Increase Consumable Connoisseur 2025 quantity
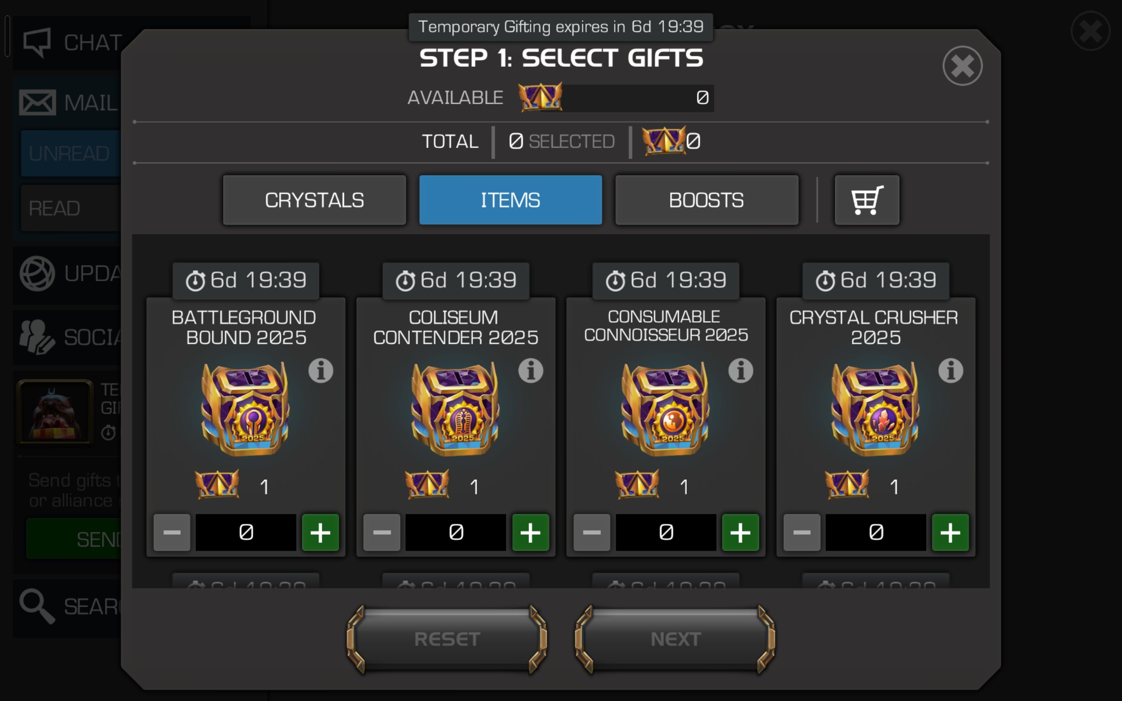 (x=740, y=532)
